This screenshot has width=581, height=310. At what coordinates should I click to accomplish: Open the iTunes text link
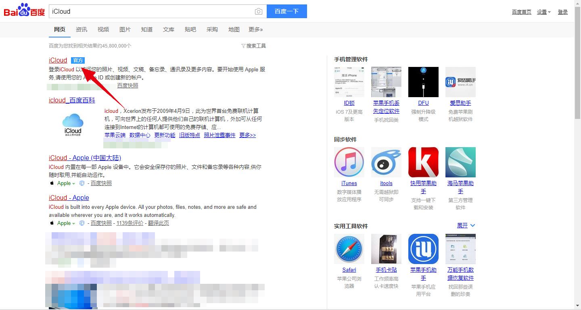click(349, 183)
